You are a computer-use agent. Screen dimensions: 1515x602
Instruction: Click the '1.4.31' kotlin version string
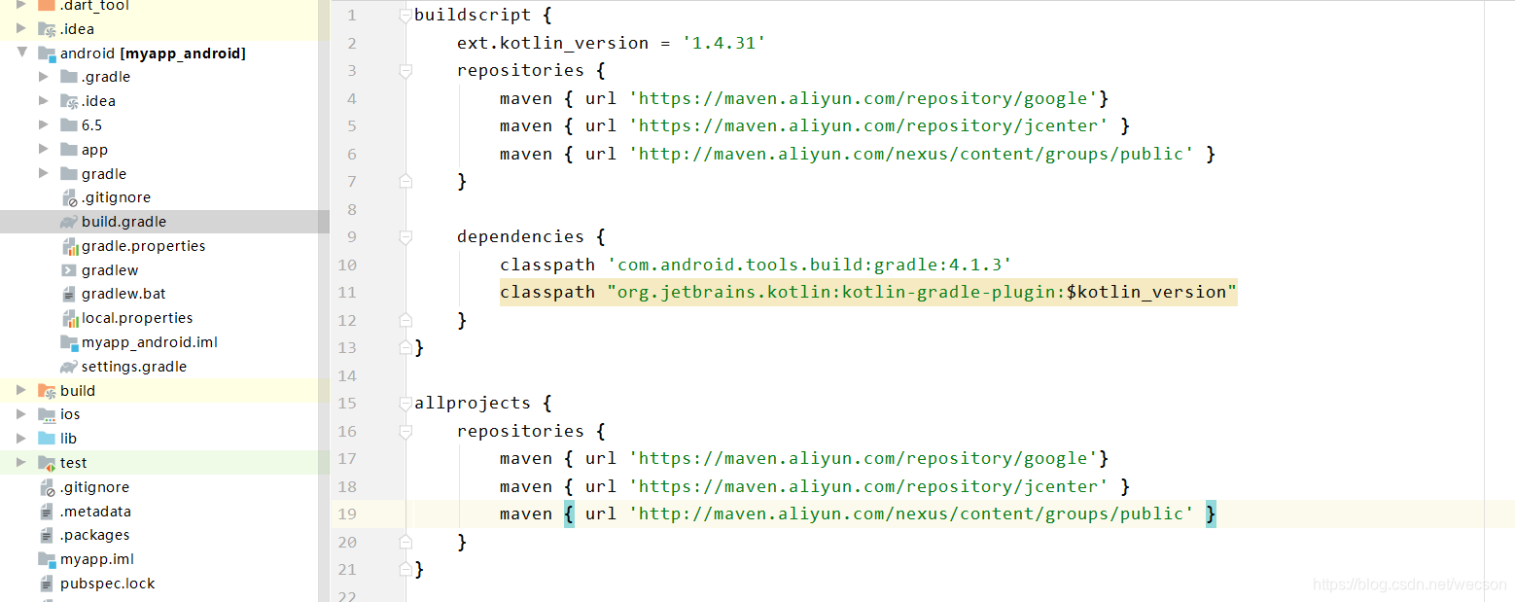(x=723, y=43)
